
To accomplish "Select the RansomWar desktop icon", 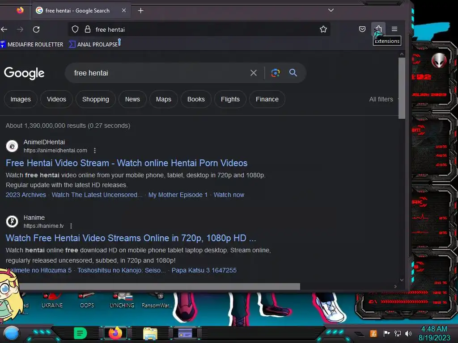I will coord(157,301).
